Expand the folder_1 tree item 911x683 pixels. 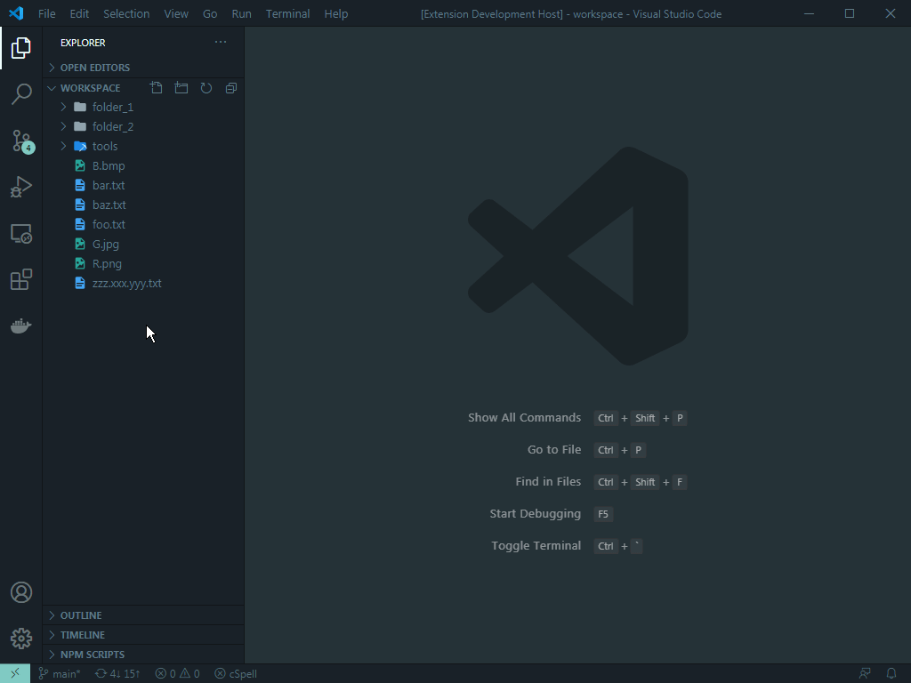point(112,107)
